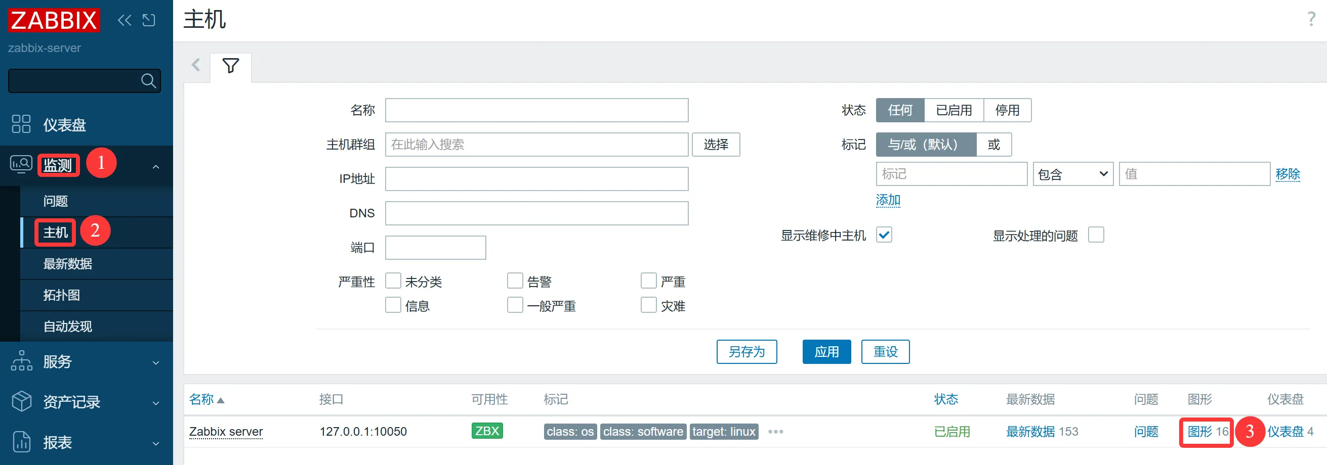Open 拓扑图 in the sidebar menu
The width and height of the screenshot is (1327, 465).
pyautogui.click(x=61, y=295)
